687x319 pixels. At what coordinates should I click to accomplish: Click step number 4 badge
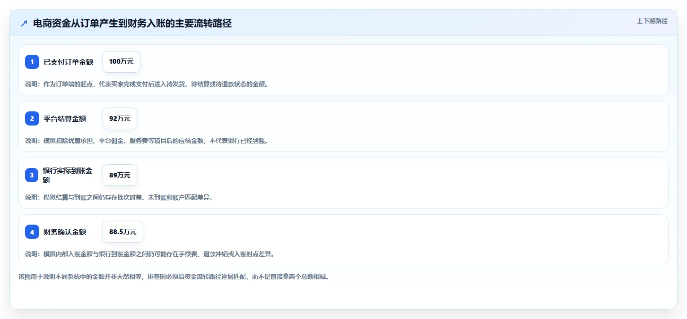[32, 232]
